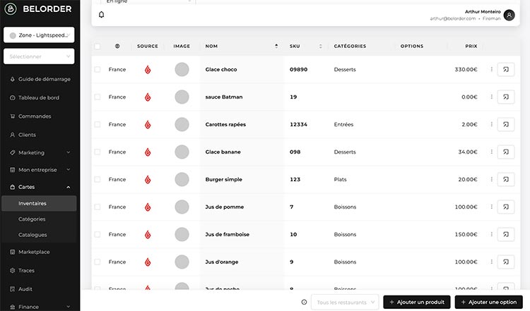The height and width of the screenshot is (311, 530).
Task: Open the three-dot menu for Carottes rapées
Action: pos(492,125)
